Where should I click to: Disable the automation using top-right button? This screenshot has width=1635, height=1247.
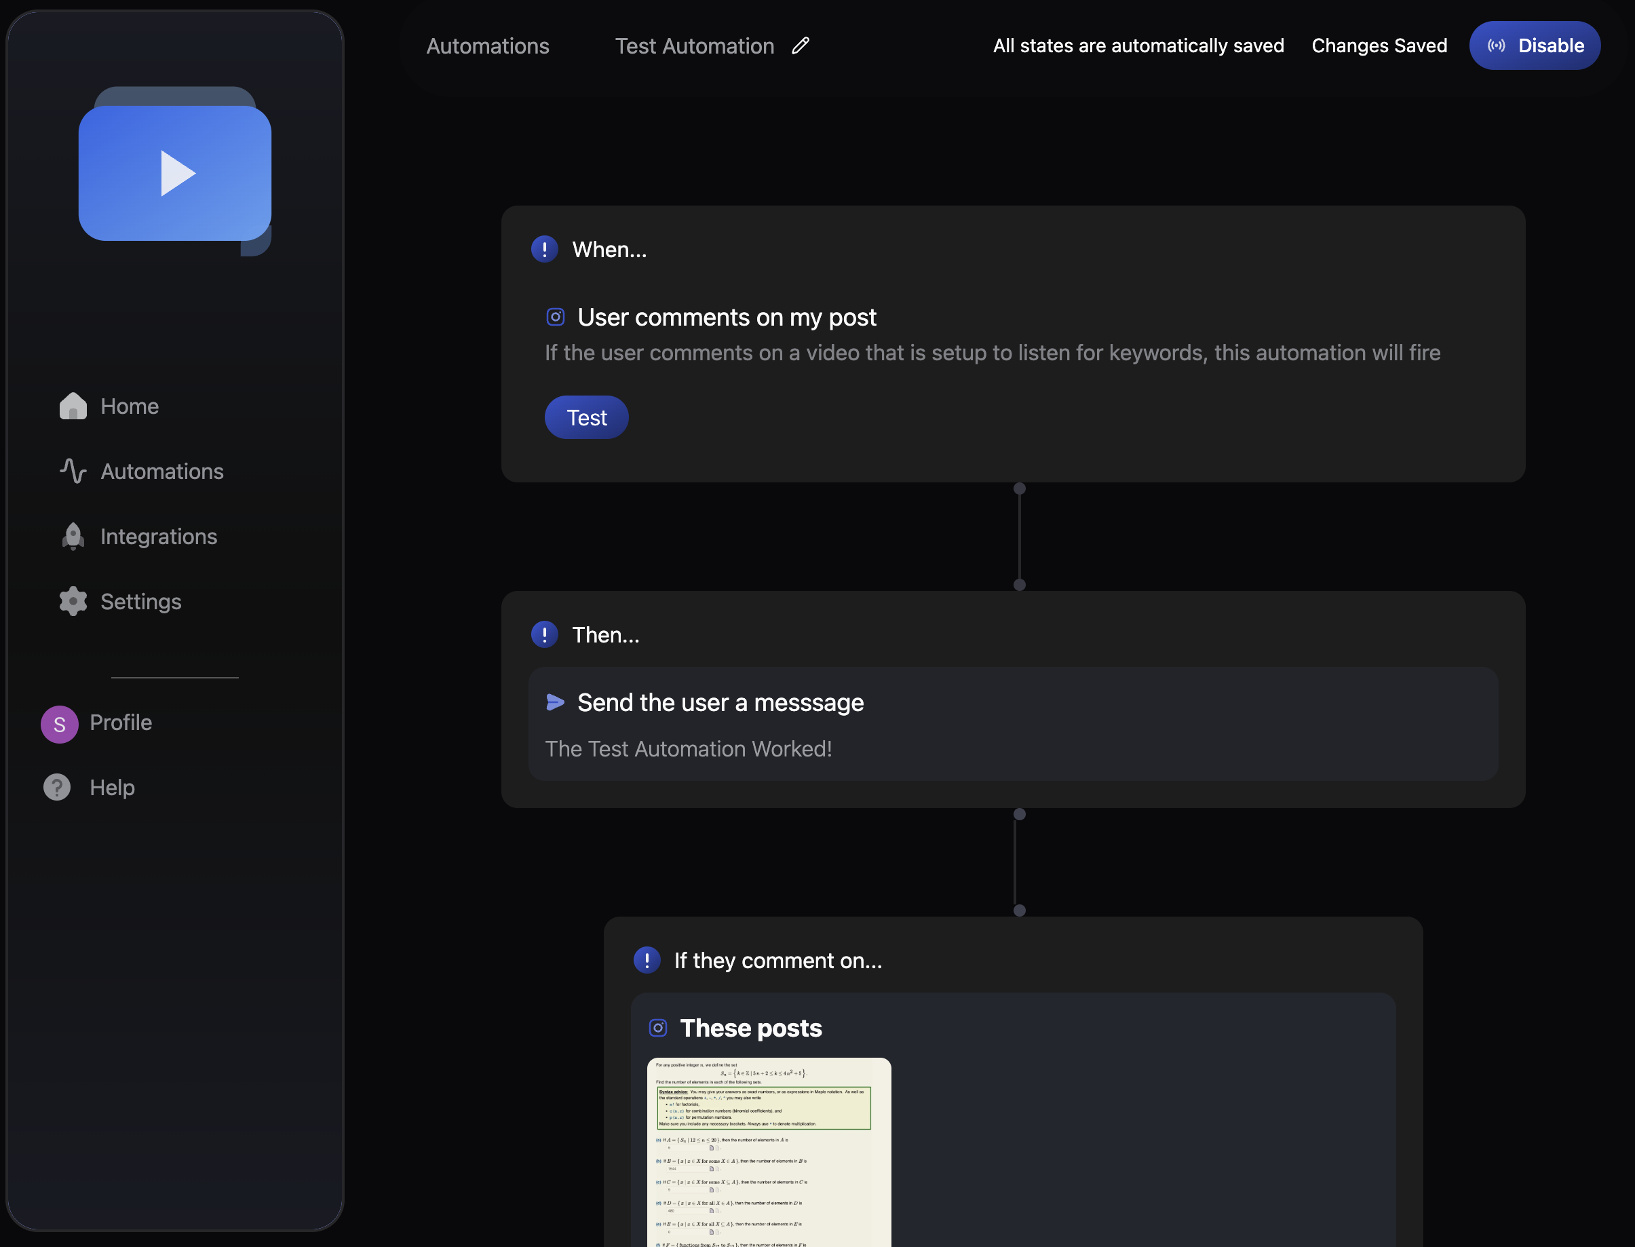pos(1534,46)
